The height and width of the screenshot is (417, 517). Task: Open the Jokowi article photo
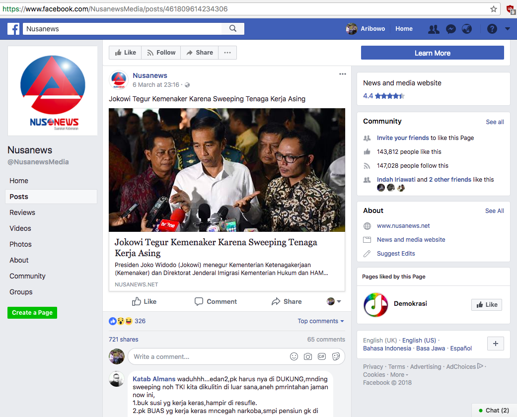coord(227,170)
